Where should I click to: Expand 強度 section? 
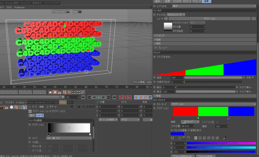tap(204, 39)
